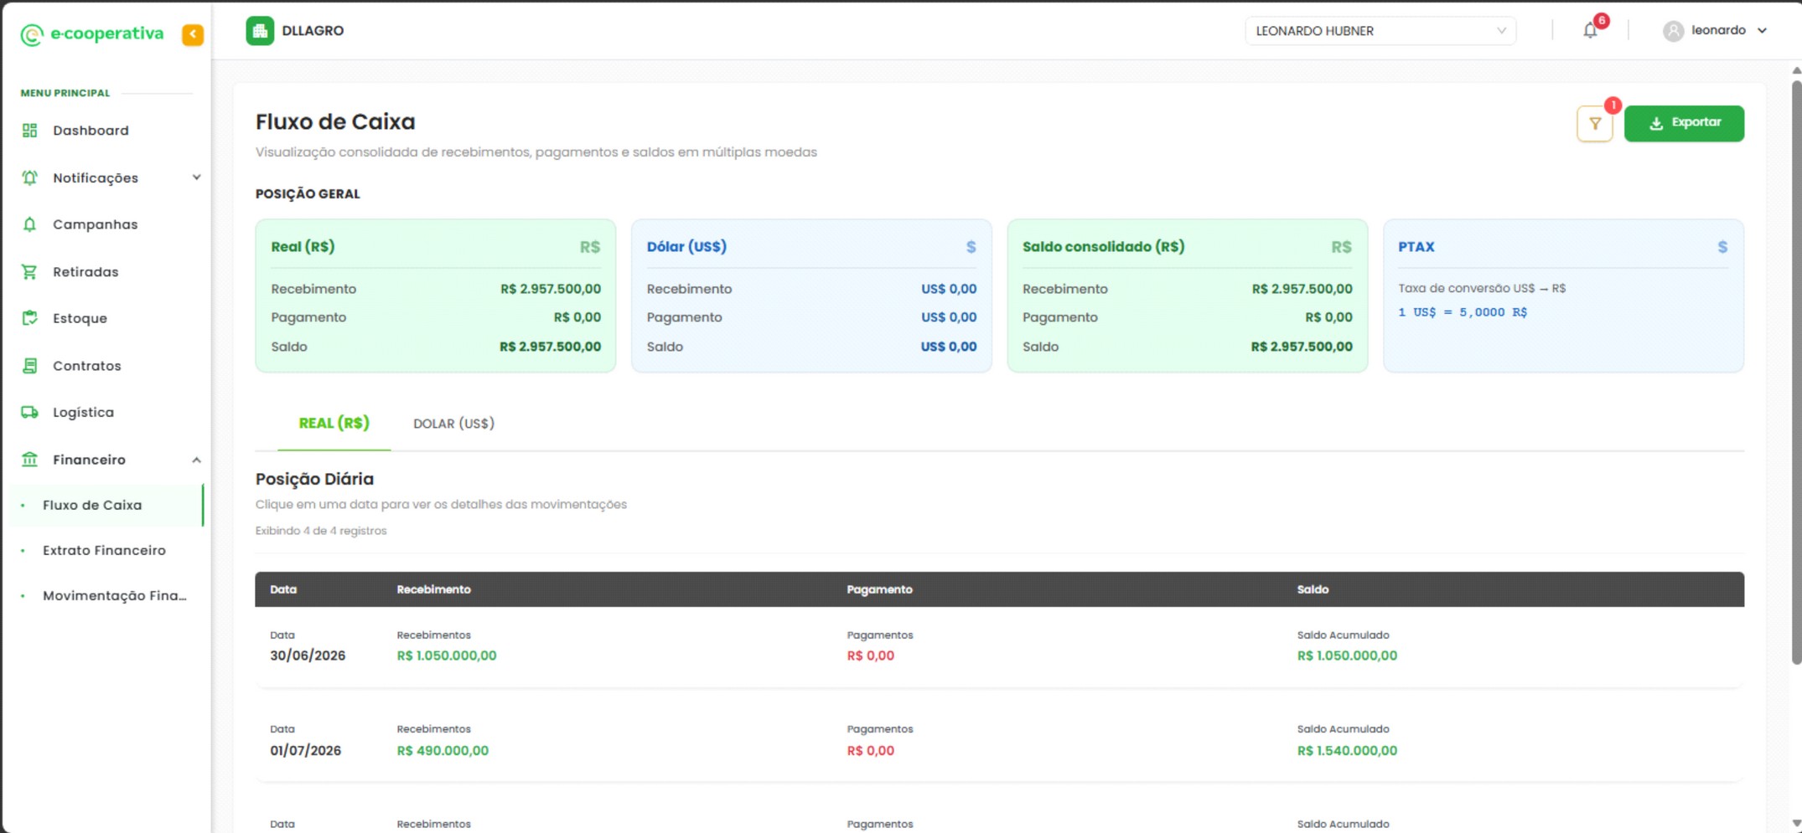The height and width of the screenshot is (833, 1802).
Task: Click the Exportar button
Action: (1684, 124)
